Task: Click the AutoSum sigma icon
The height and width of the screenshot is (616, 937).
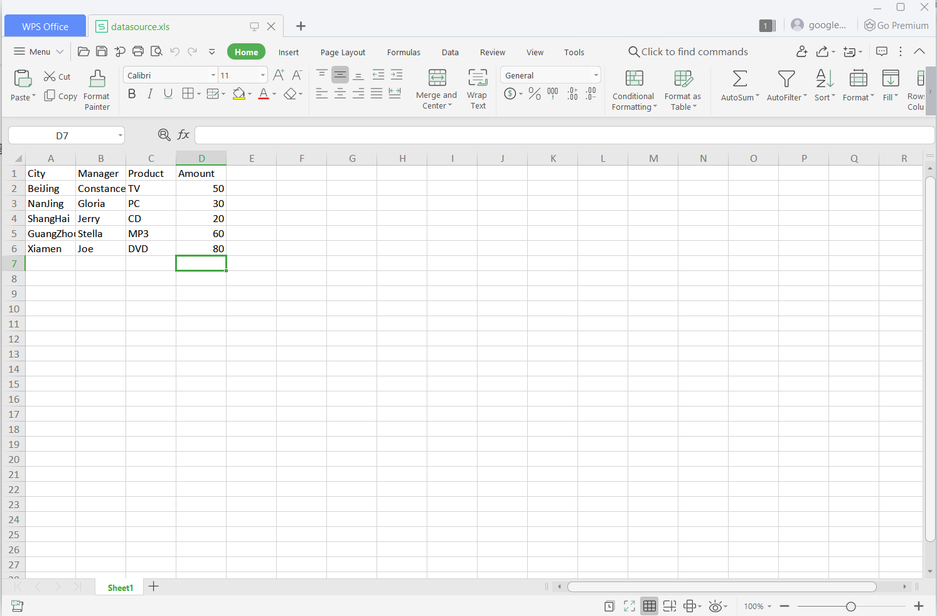Action: 740,78
